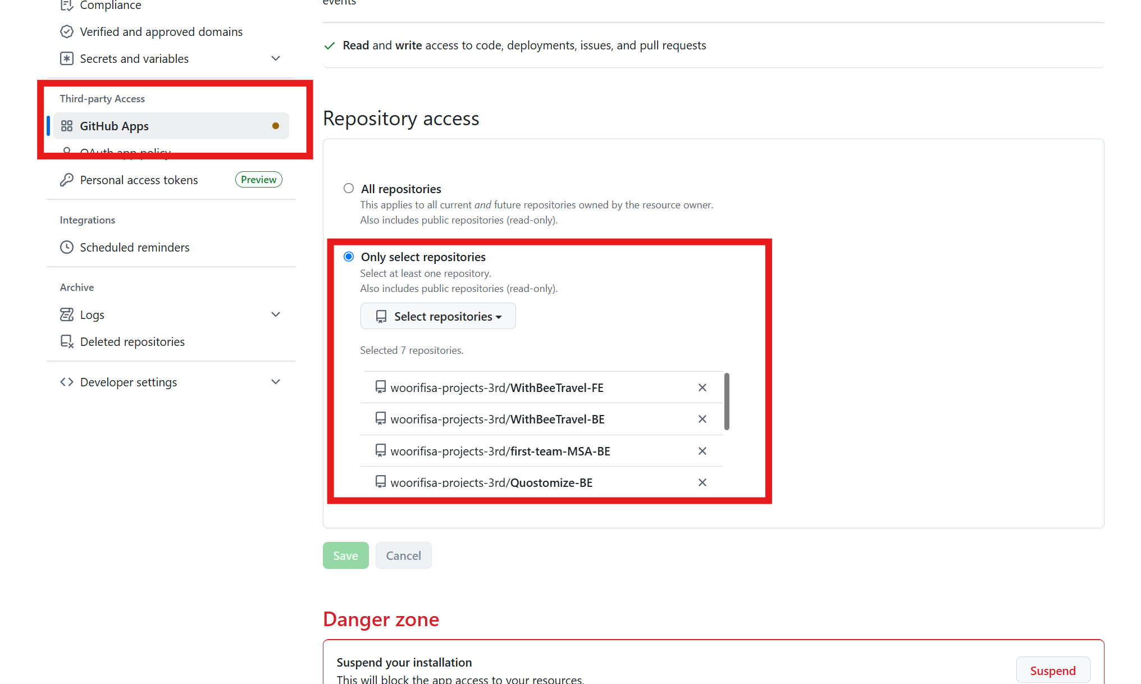Click the Cancel button
Viewport: 1141px width, 684px height.
tap(403, 555)
